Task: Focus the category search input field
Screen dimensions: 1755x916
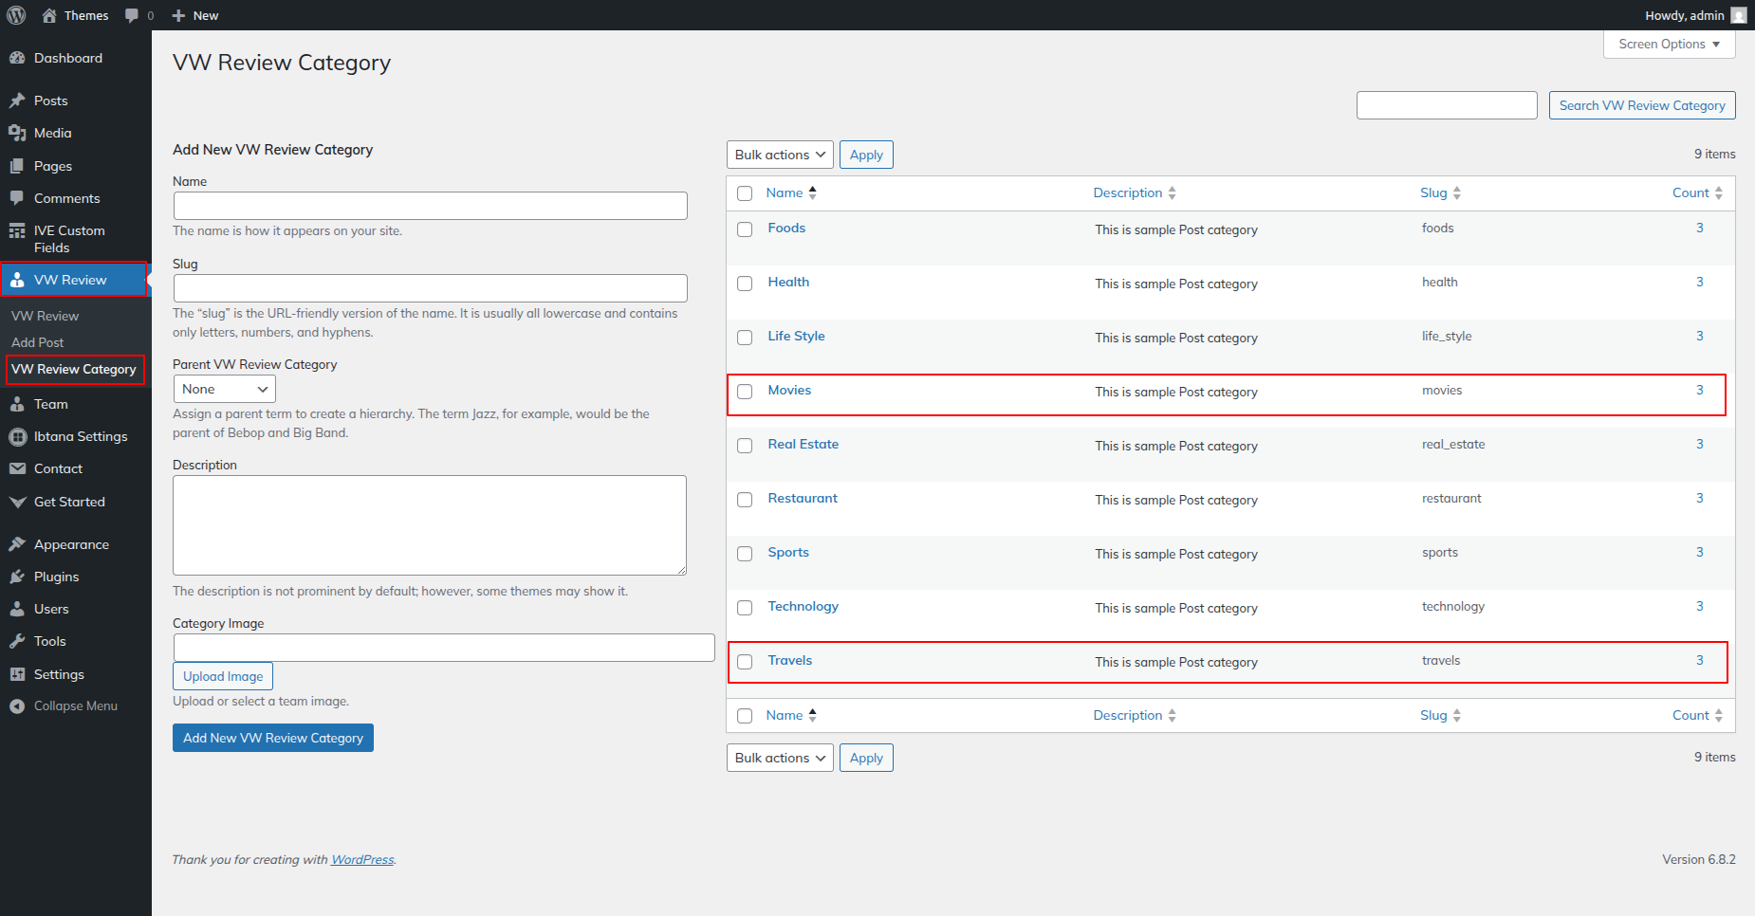Action: (x=1446, y=105)
